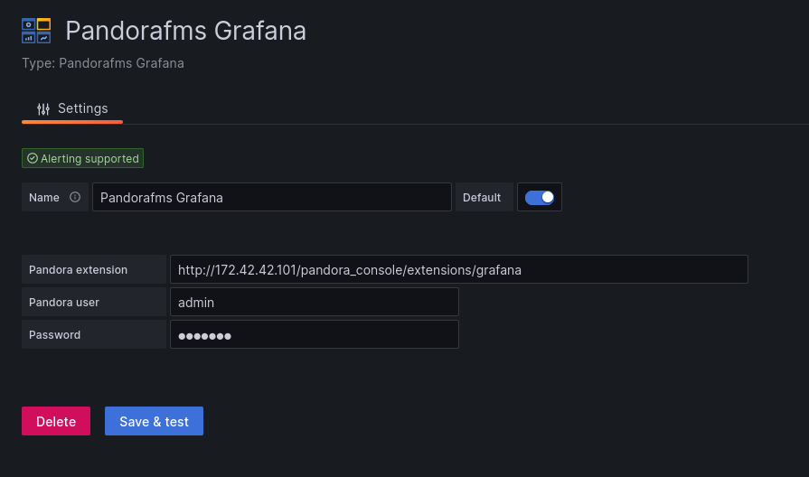Click the Password input field
The height and width of the screenshot is (477, 809).
click(x=315, y=334)
